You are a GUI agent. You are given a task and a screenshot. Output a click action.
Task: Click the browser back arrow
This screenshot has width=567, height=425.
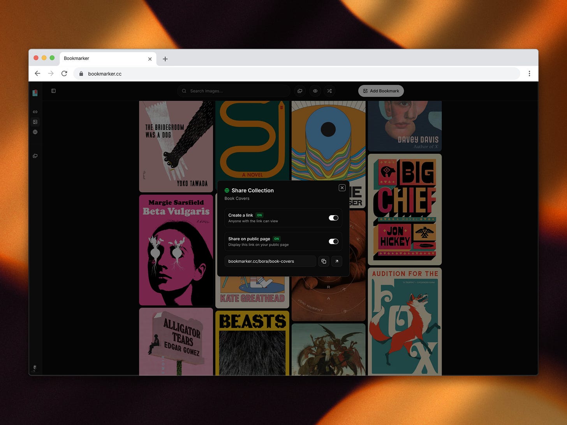pos(37,74)
